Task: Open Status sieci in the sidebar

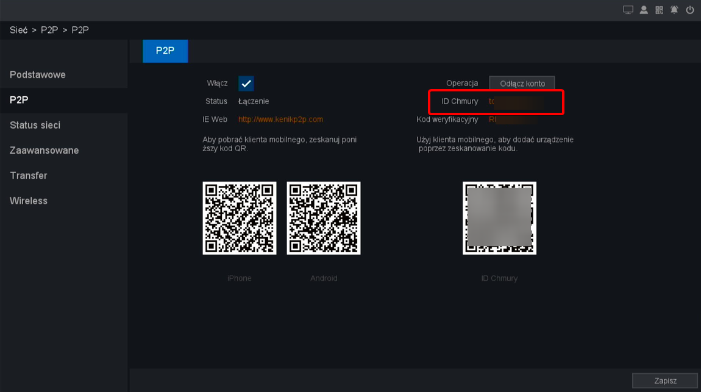Action: click(x=64, y=125)
